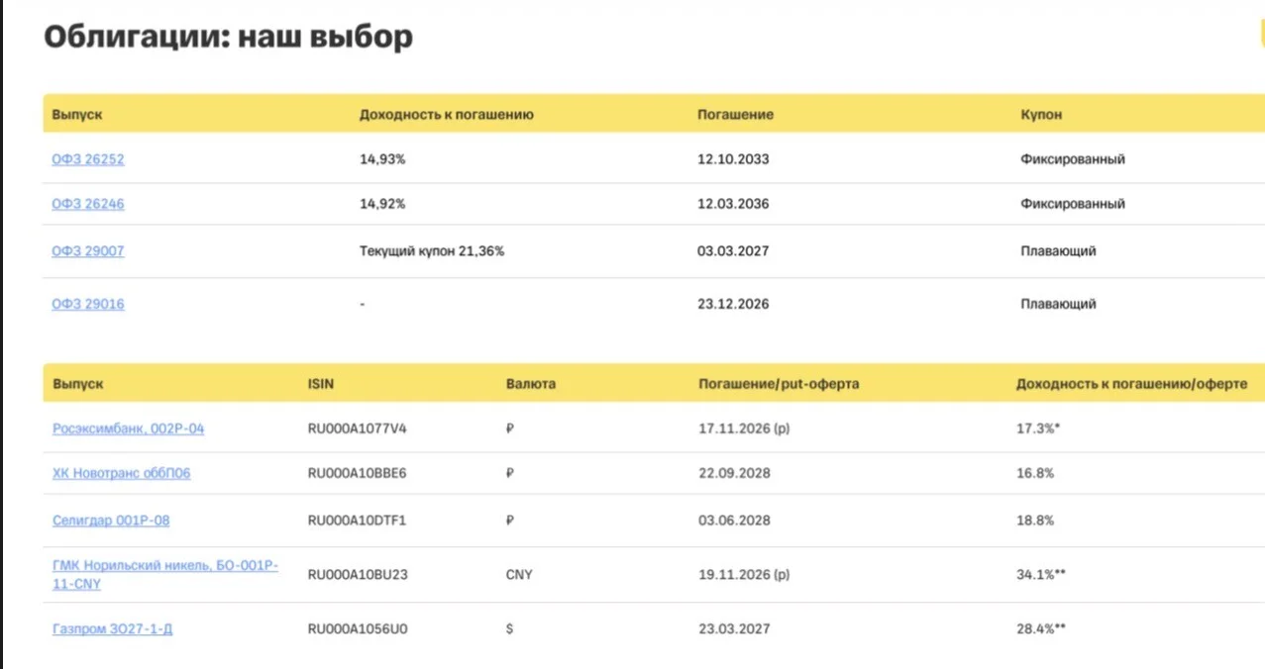This screenshot has width=1265, height=669.
Task: Click Плавающий coupon in ОФЗ 29016 row
Action: [x=1058, y=304]
